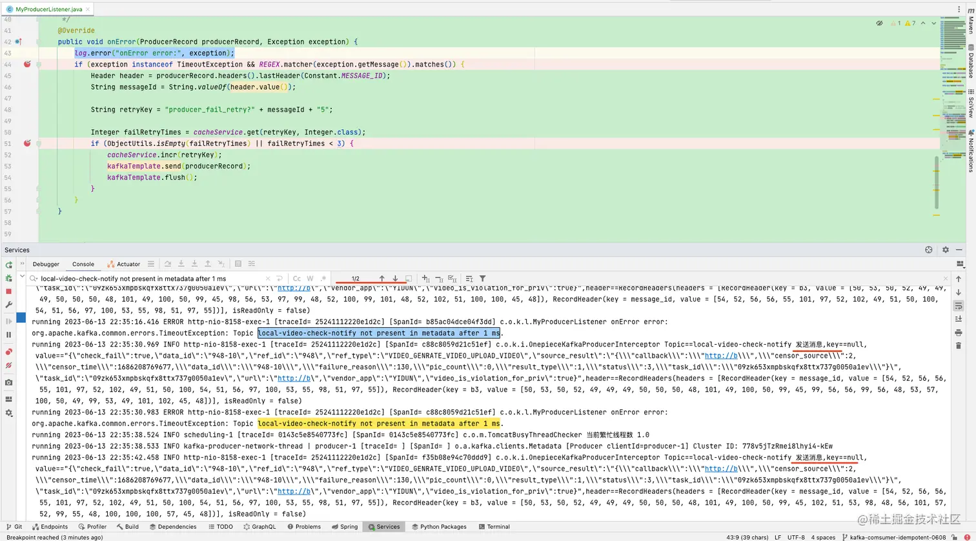976x541 pixels.
Task: Jump to next highlighted error arrow
Action: [x=933, y=23]
